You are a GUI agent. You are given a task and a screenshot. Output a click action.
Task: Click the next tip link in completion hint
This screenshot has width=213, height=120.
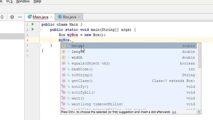(174, 112)
